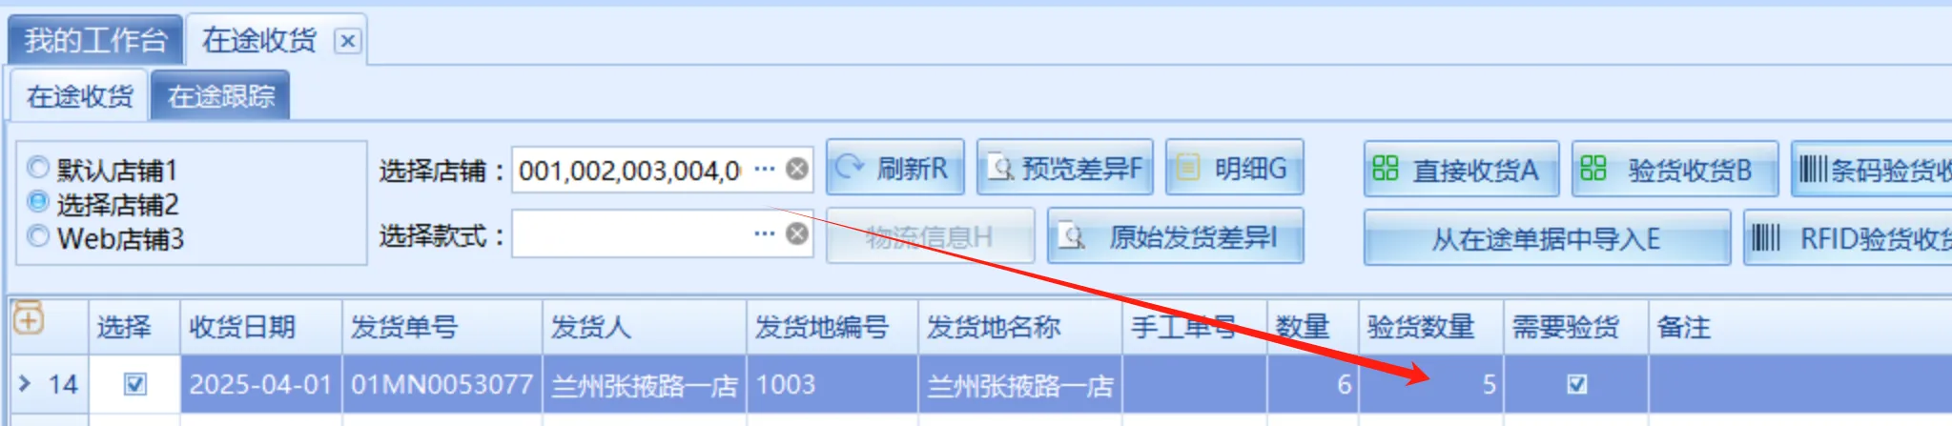Open 原始发货差异I original shipment differences
Image resolution: width=1952 pixels, height=426 pixels.
click(1175, 236)
